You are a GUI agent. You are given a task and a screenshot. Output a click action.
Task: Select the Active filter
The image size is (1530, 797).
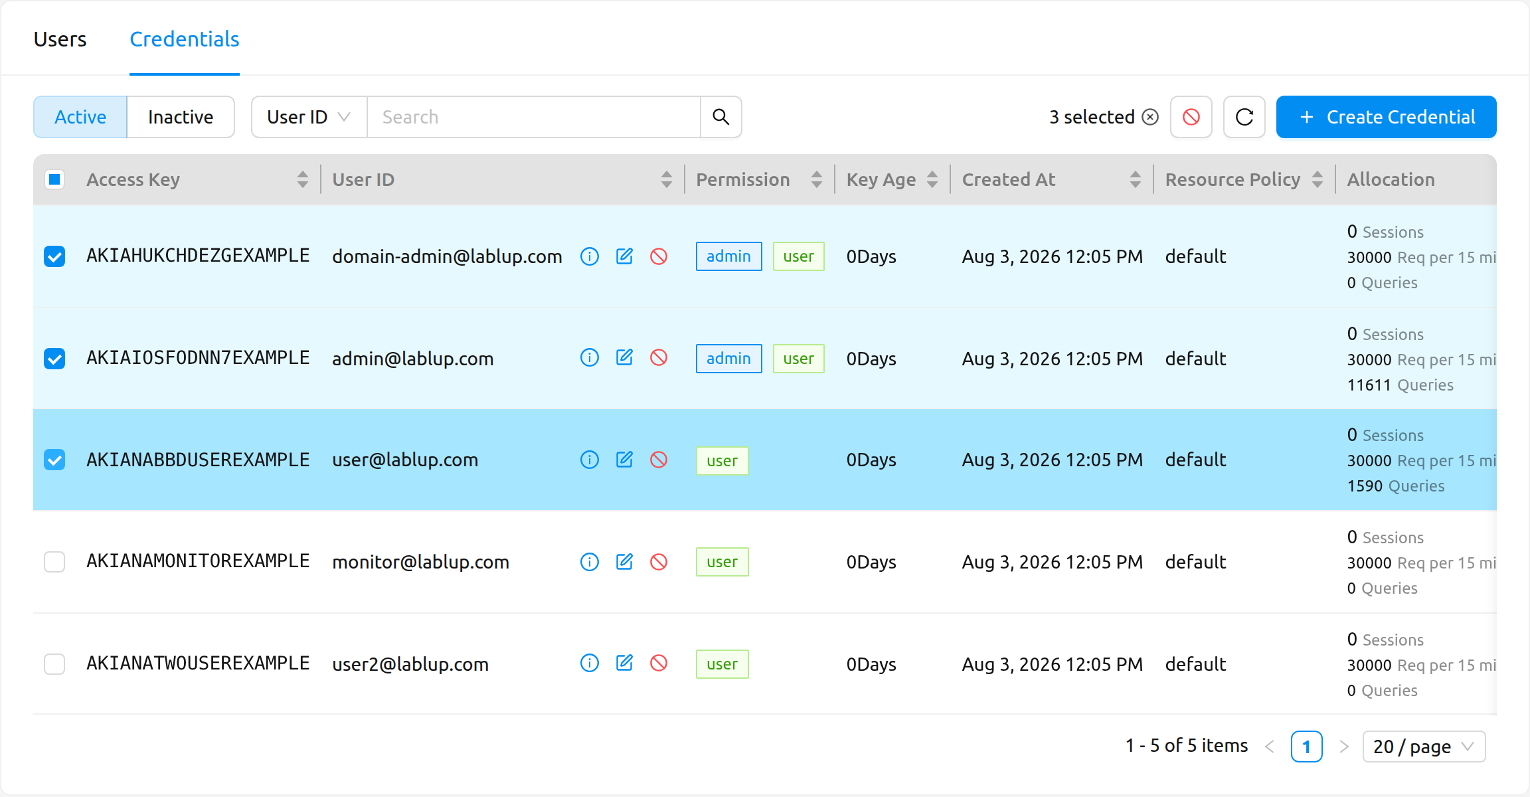pos(80,117)
